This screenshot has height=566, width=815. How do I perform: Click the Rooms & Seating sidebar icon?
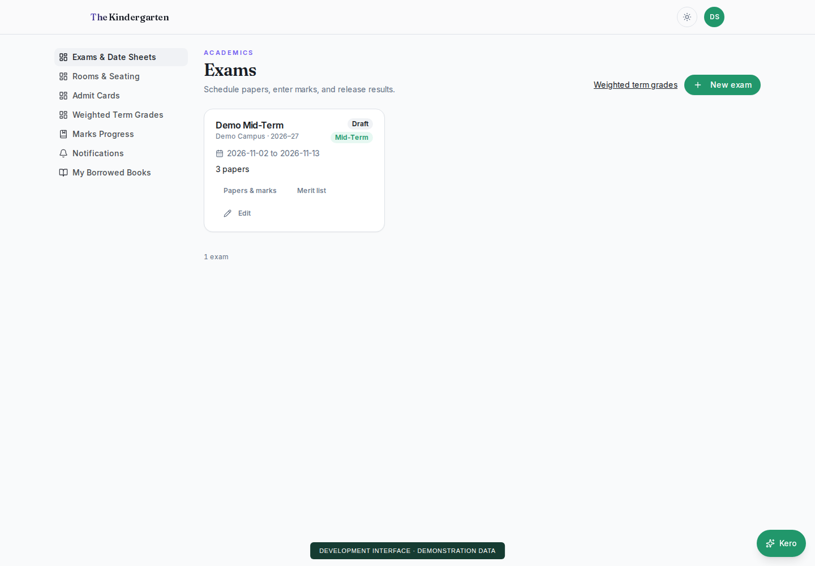tap(63, 76)
